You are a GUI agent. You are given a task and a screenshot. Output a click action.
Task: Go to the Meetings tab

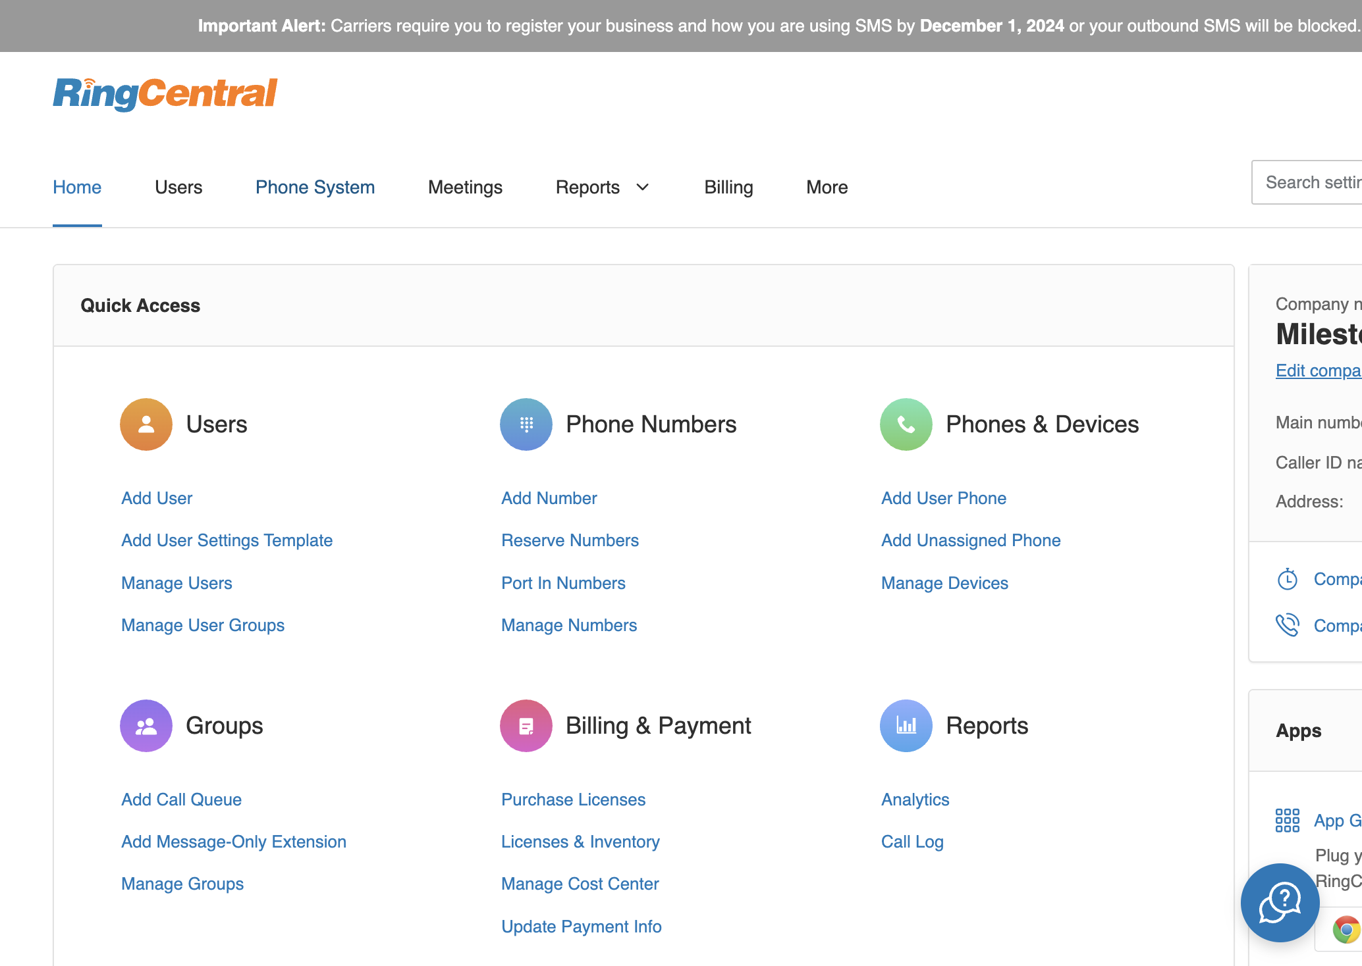tap(465, 188)
